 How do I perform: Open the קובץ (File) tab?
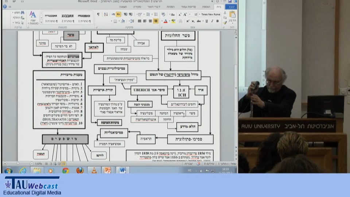[x=231, y=7]
